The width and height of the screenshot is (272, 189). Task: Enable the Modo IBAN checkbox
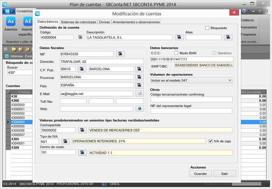(x=176, y=53)
